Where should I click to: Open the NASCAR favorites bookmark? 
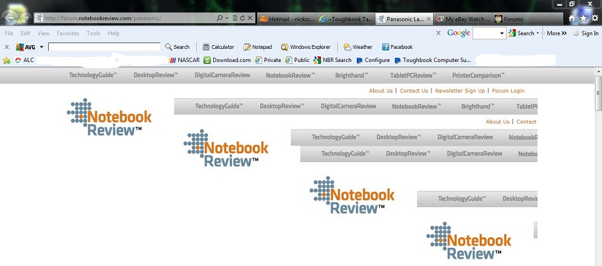[x=184, y=60]
